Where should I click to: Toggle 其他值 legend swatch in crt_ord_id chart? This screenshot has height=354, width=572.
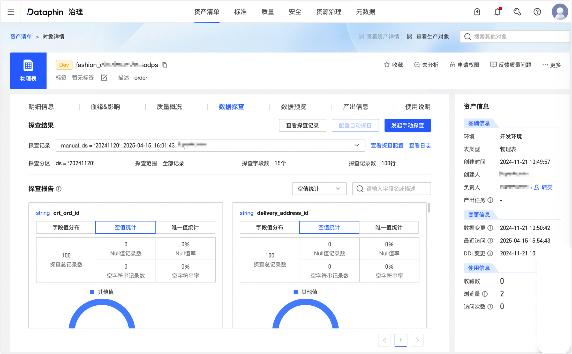pos(92,292)
